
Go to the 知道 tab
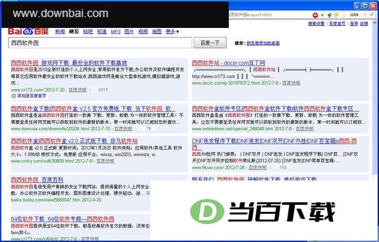[102, 31]
